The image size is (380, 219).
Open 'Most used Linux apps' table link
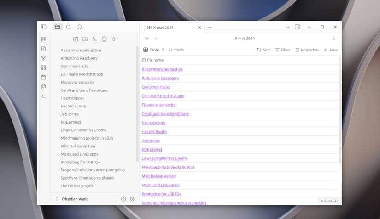tap(160, 185)
